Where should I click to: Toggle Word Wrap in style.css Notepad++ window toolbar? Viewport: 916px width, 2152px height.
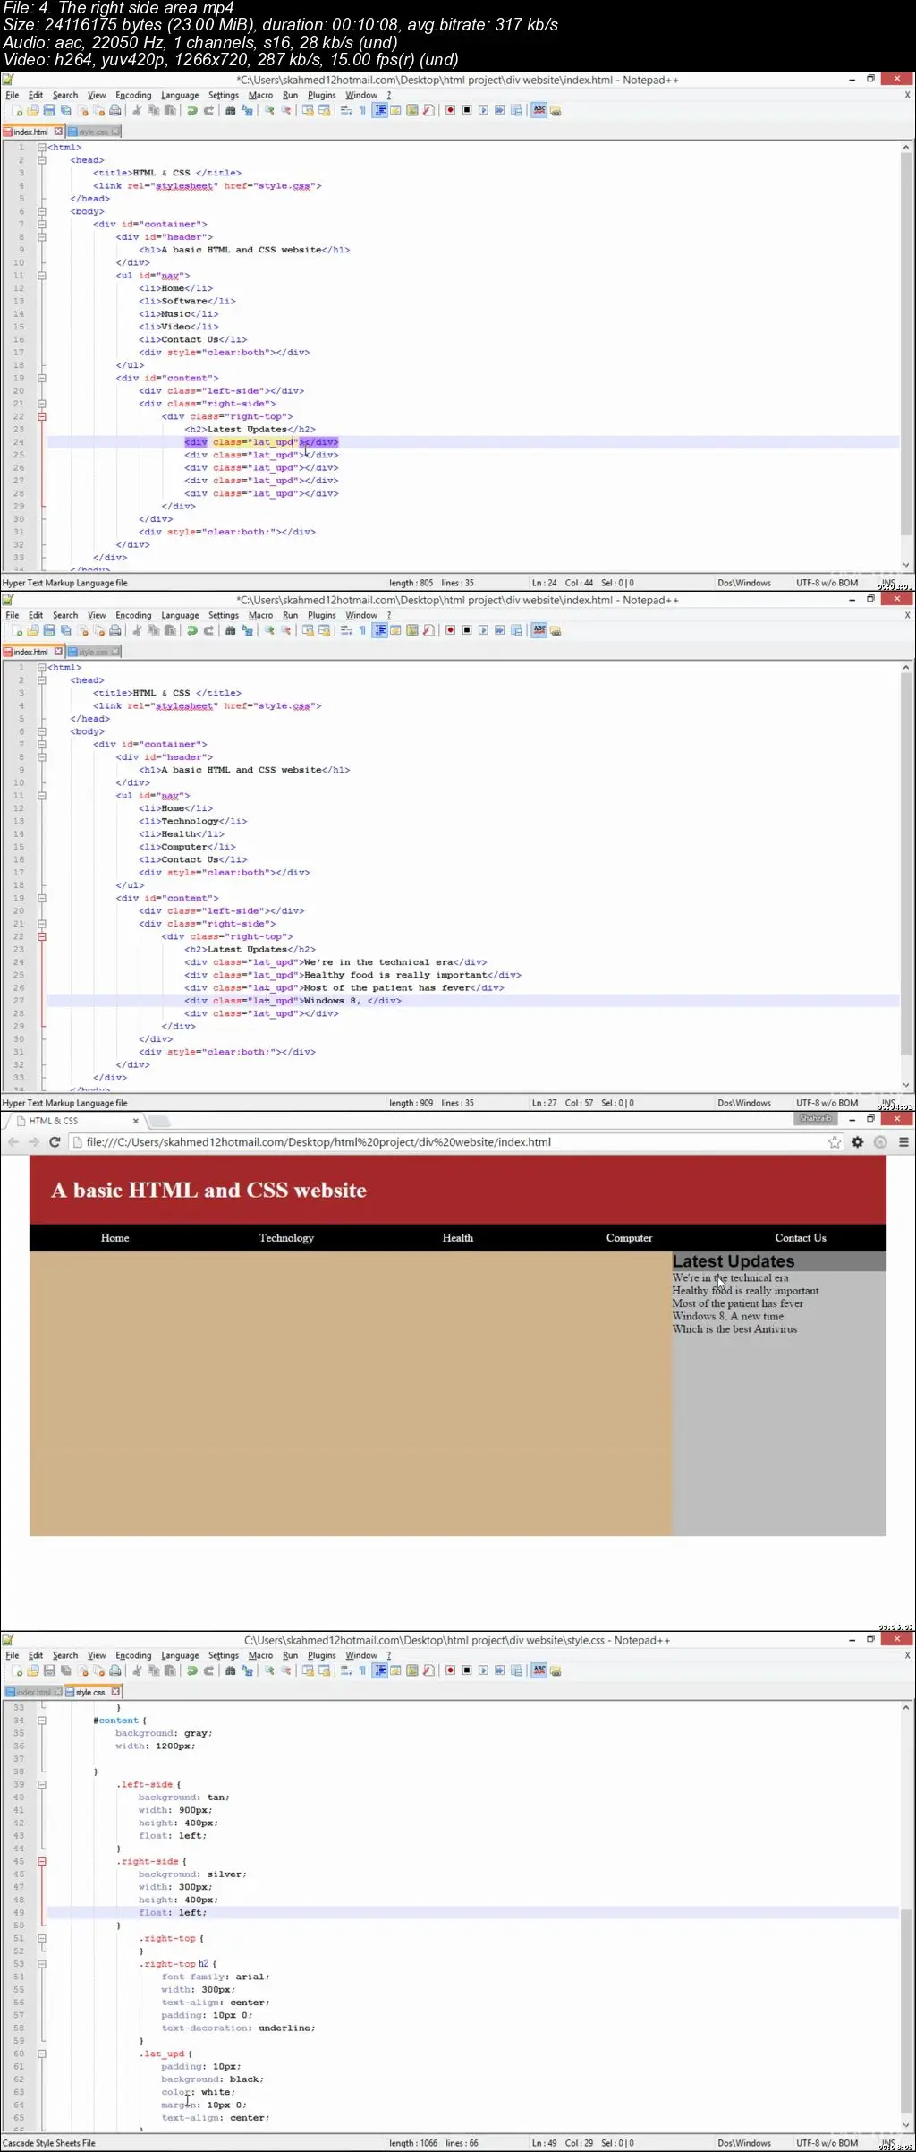coord(346,1671)
